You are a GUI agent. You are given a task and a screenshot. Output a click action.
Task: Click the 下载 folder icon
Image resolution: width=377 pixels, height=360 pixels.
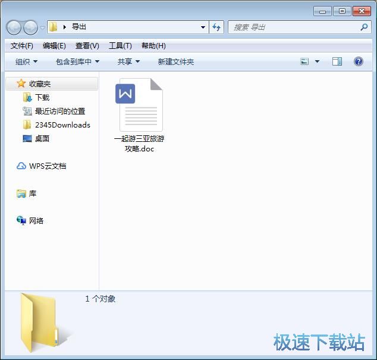pyautogui.click(x=27, y=97)
